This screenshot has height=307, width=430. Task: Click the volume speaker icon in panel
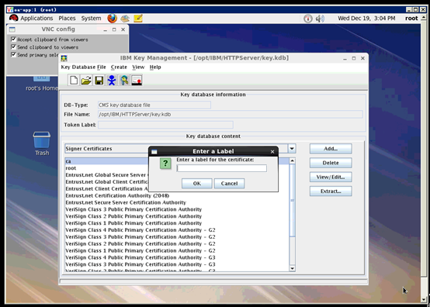320,19
